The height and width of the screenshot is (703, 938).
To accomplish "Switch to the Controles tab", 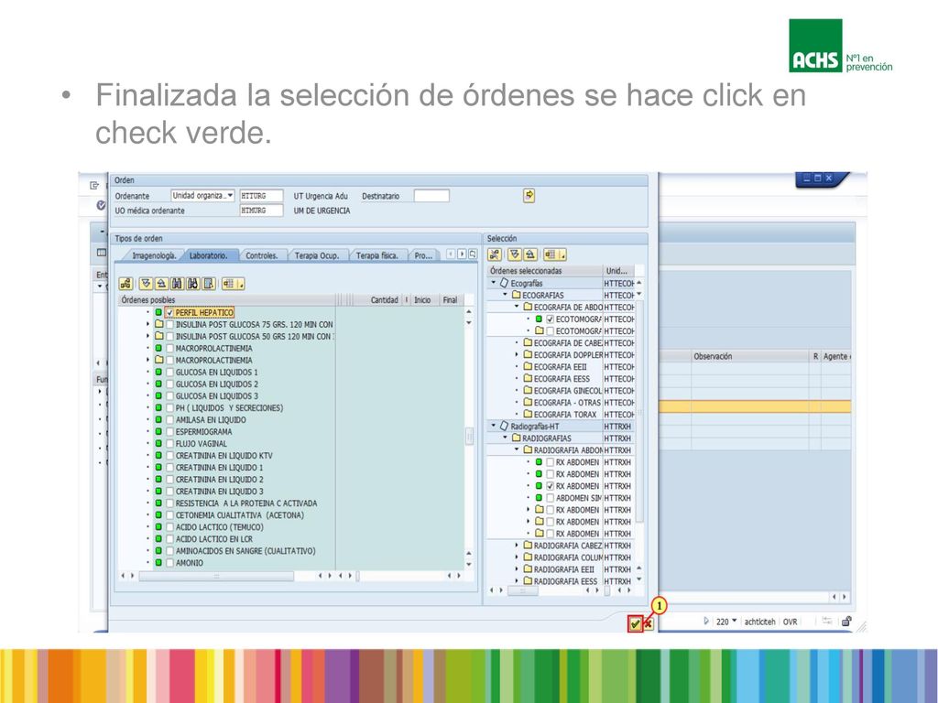I will pos(262,255).
